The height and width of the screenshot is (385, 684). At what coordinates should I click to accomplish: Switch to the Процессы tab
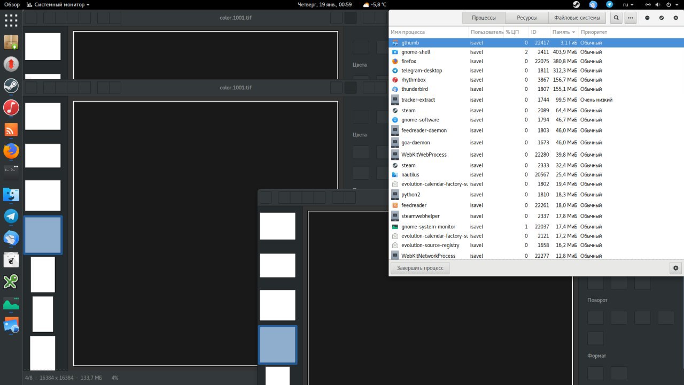(x=483, y=18)
